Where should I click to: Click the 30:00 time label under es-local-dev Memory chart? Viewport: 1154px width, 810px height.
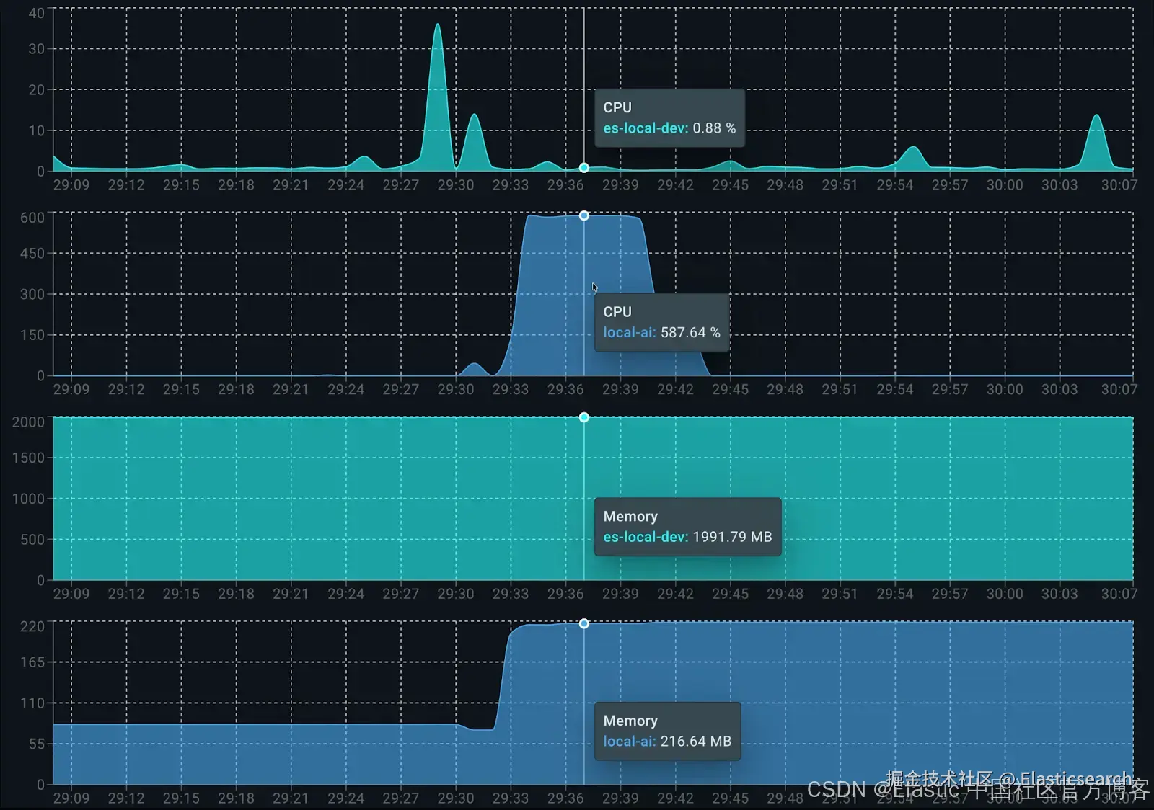1005,594
